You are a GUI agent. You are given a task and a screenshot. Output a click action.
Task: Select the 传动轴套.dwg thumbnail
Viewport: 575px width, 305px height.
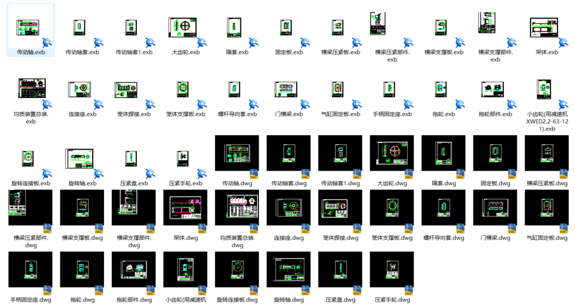[x=289, y=153]
